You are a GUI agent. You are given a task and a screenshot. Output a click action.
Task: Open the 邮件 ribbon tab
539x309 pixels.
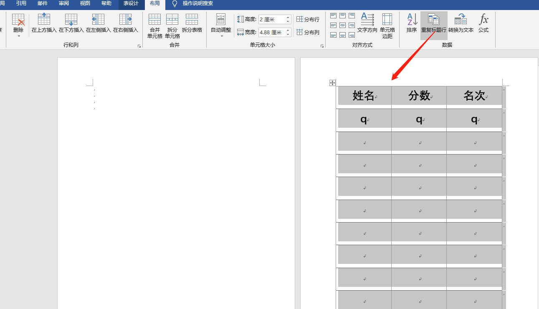coord(43,3)
